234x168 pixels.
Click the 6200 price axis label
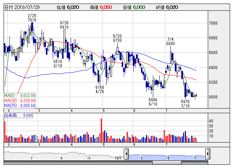213,82
